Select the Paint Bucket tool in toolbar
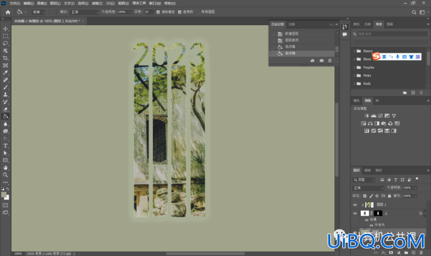431x256 pixels. tap(6, 116)
